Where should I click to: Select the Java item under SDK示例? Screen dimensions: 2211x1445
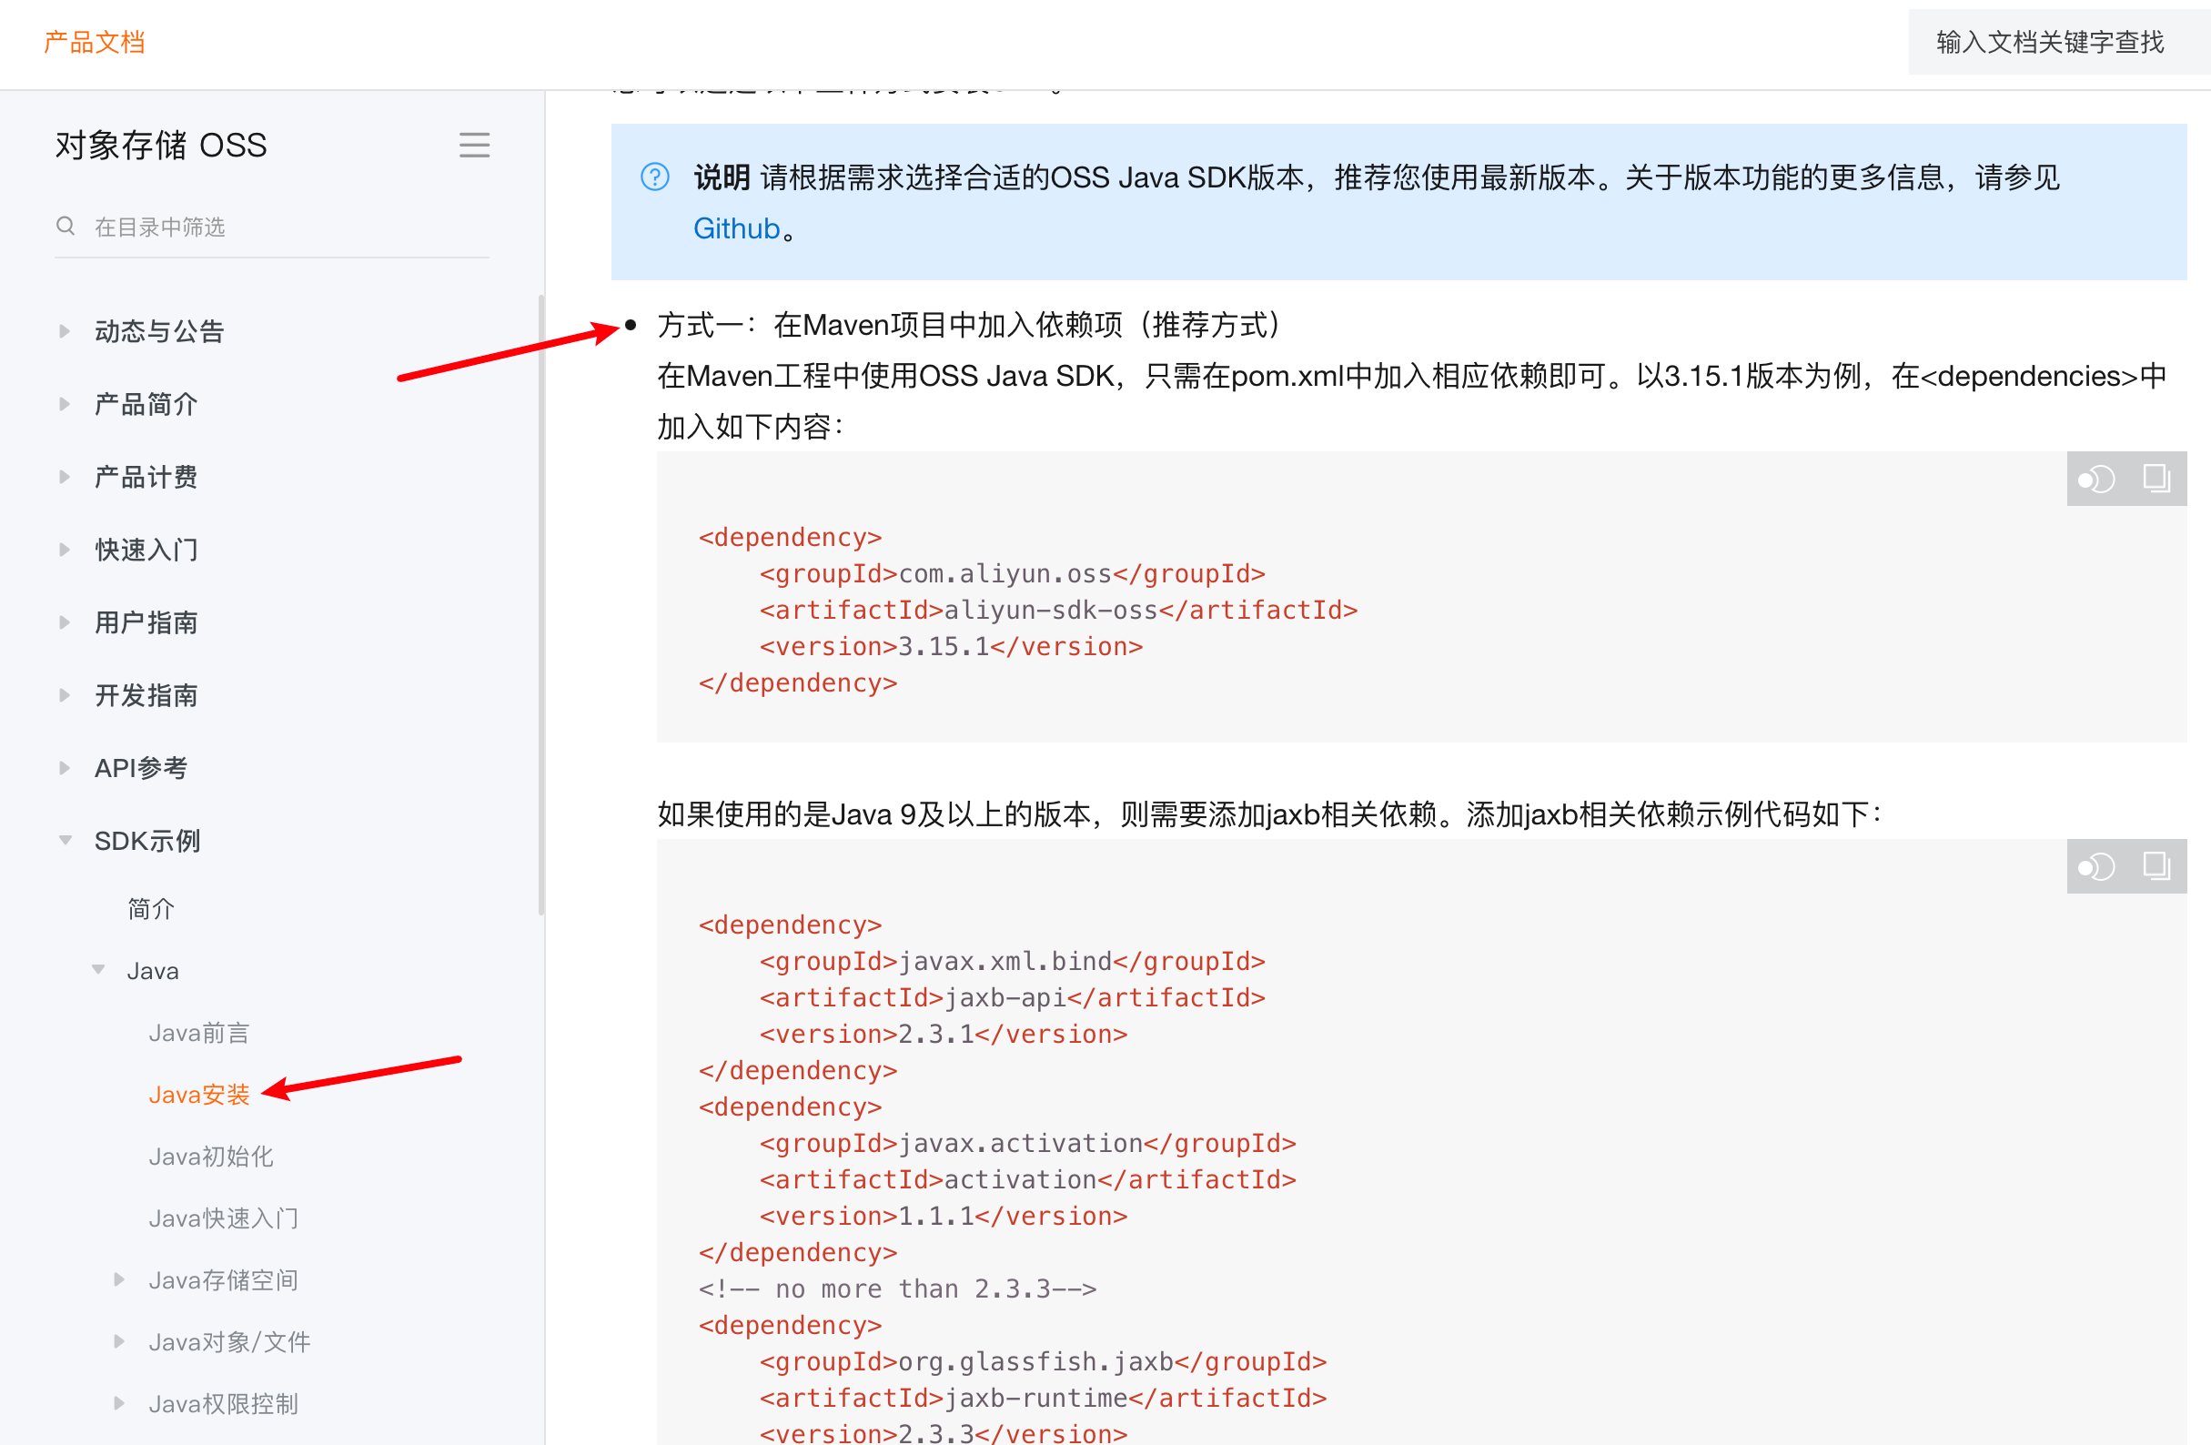click(152, 971)
